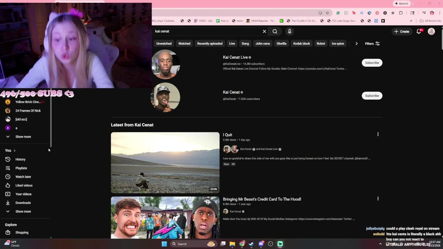Play the Mr Beast's Credit Card video thumbnail

pyautogui.click(x=165, y=218)
